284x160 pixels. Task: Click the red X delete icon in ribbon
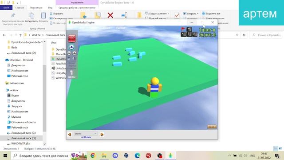click(110, 15)
